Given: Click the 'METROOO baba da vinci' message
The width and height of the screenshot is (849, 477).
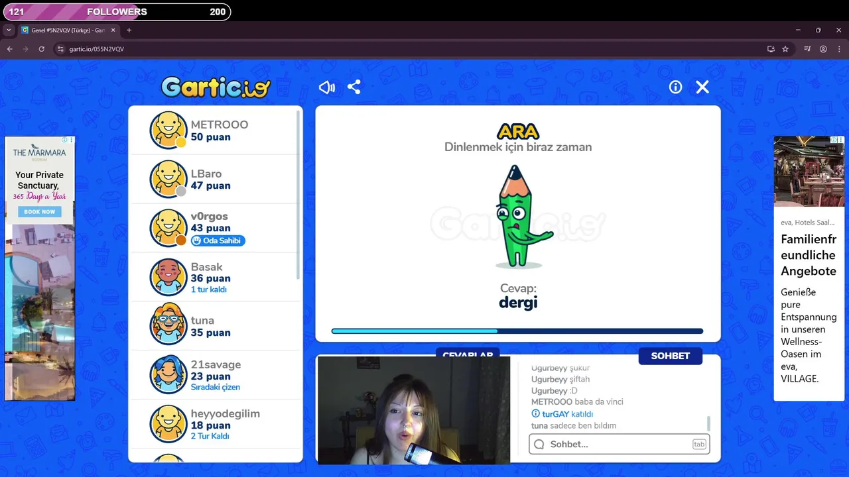Looking at the screenshot, I should [x=577, y=401].
